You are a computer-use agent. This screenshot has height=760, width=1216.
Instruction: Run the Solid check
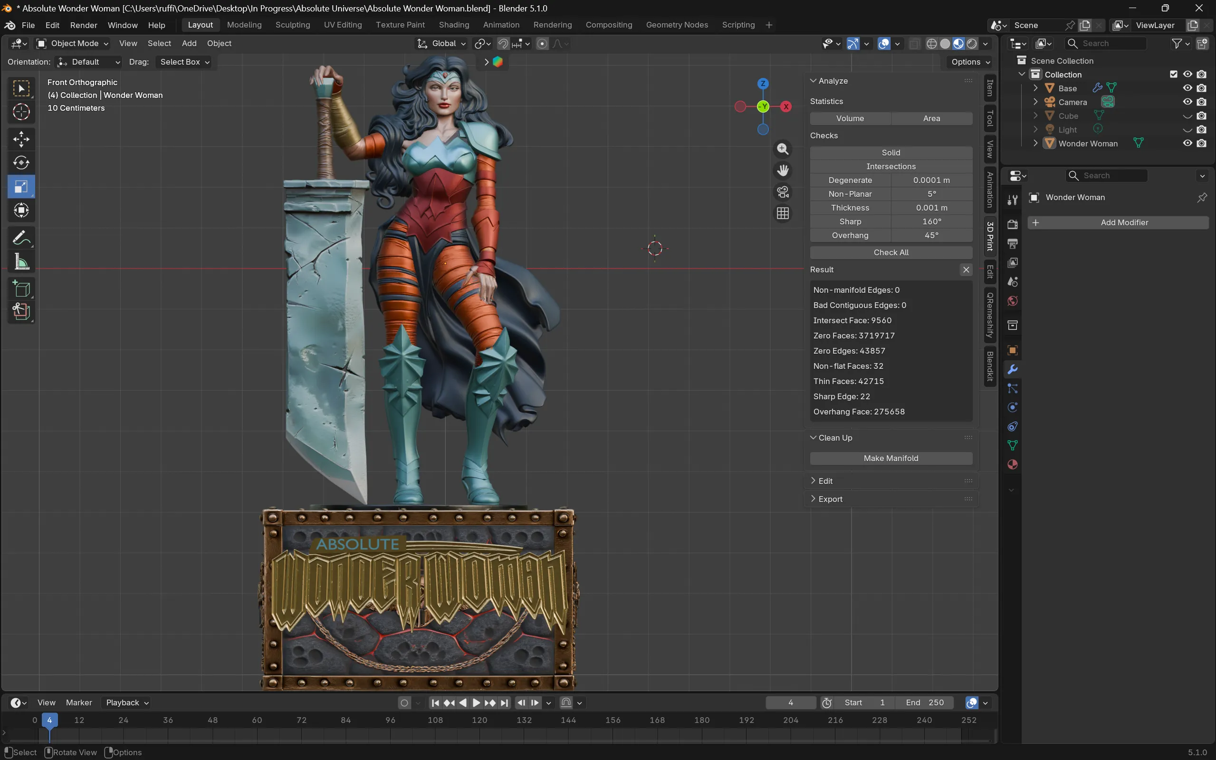click(891, 153)
